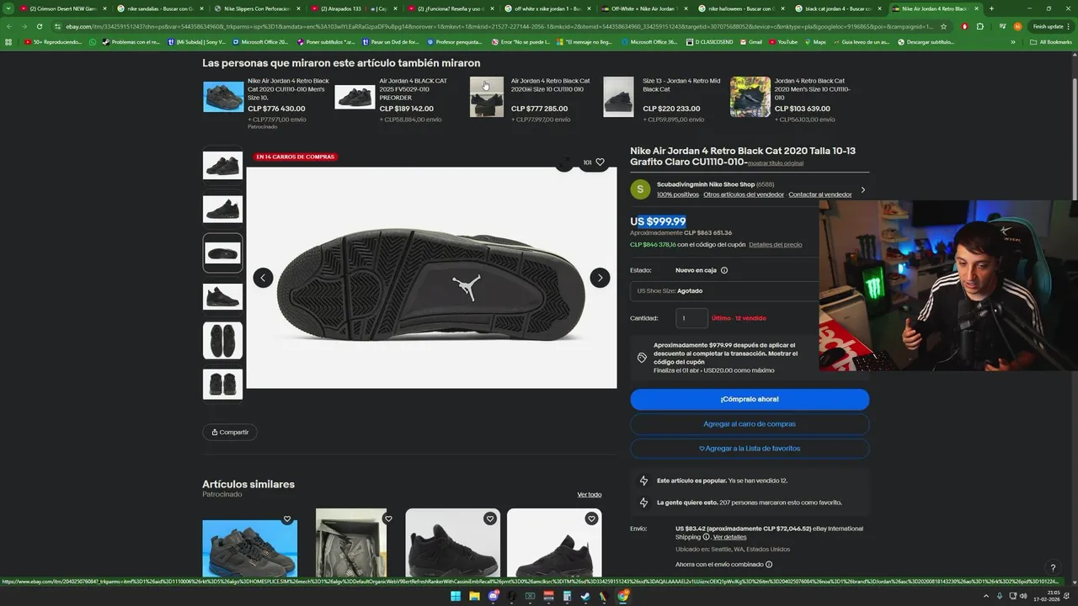Viewport: 1078px width, 606px height.
Task: Open Chrome from the taskbar
Action: pyautogui.click(x=622, y=596)
